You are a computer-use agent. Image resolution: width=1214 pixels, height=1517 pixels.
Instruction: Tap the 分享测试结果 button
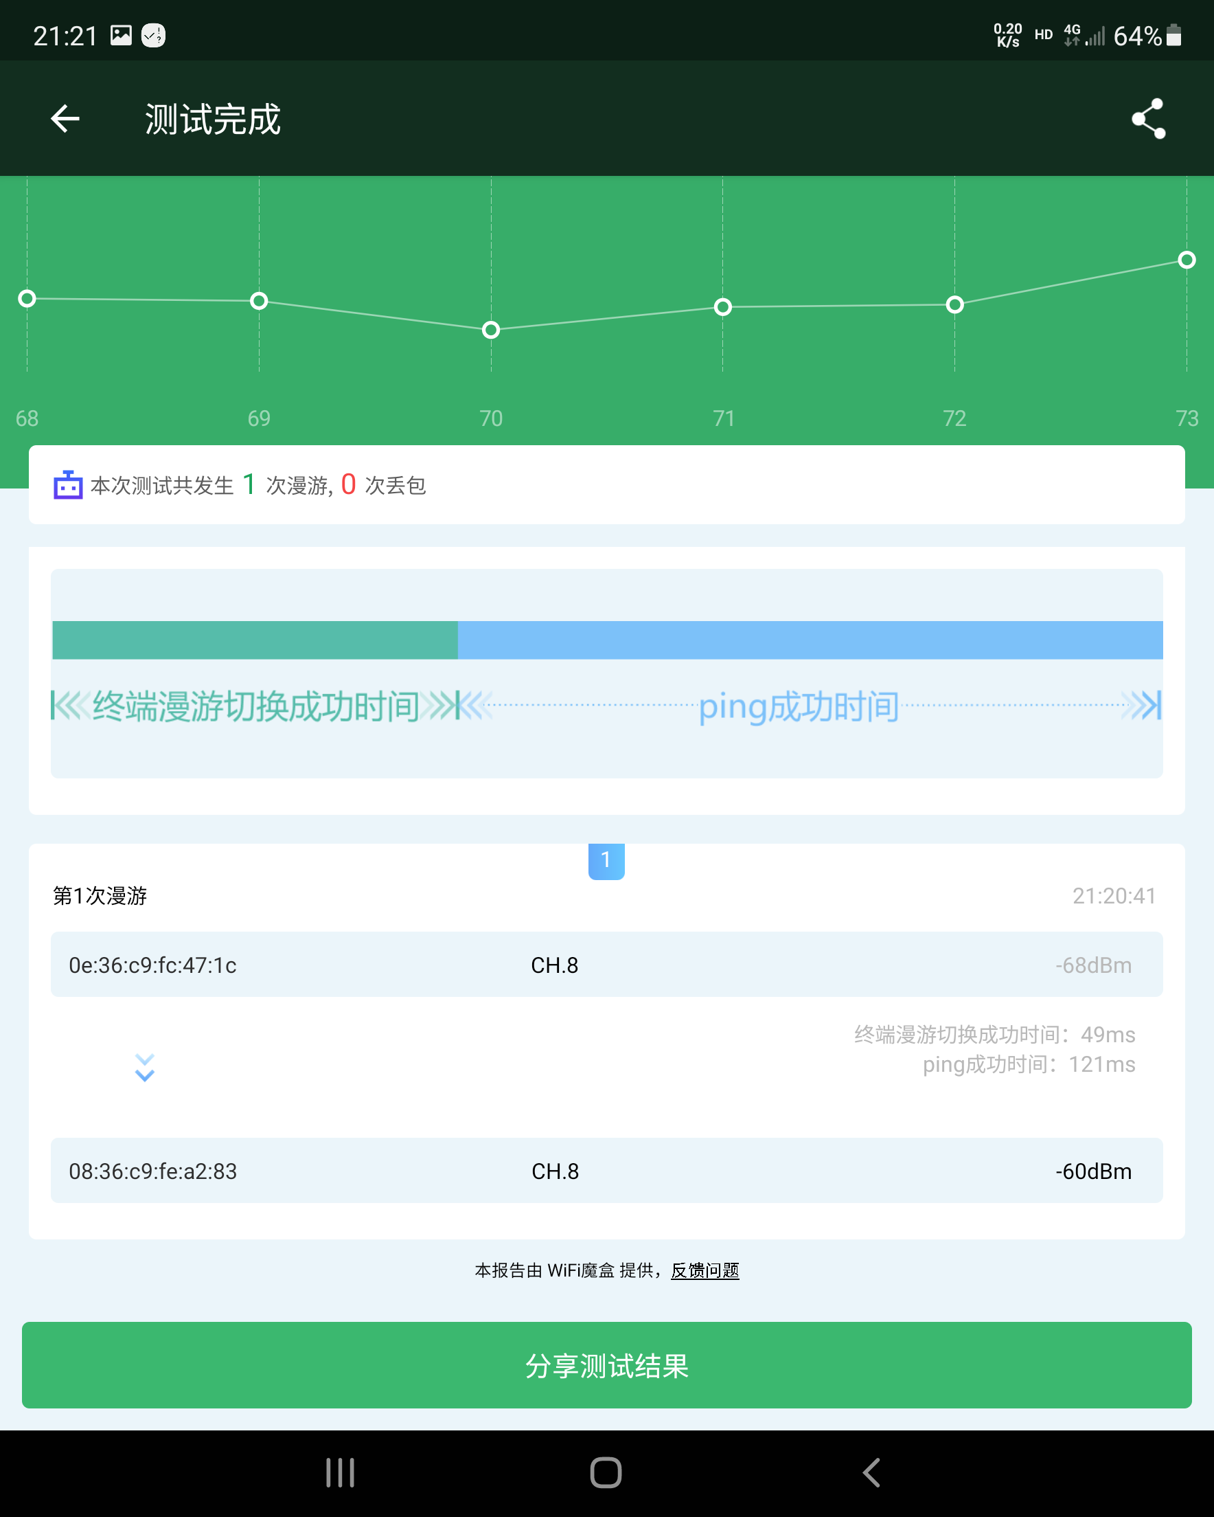coord(606,1365)
